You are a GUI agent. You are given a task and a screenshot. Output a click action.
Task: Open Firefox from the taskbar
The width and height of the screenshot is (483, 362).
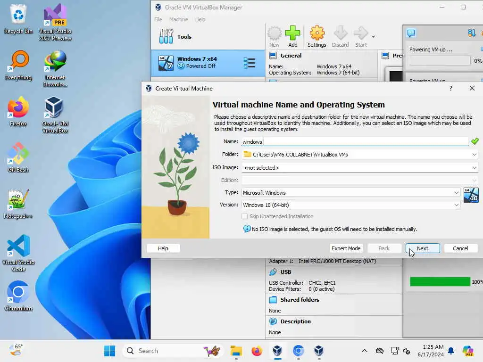click(x=257, y=351)
